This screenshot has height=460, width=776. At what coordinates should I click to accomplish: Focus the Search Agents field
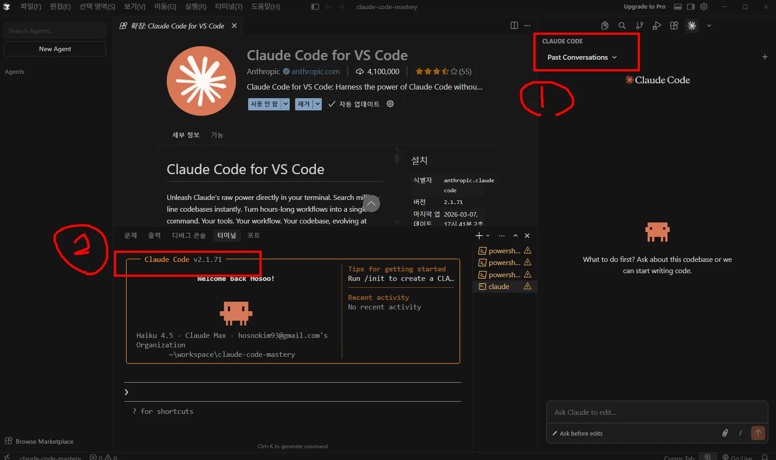click(x=55, y=31)
